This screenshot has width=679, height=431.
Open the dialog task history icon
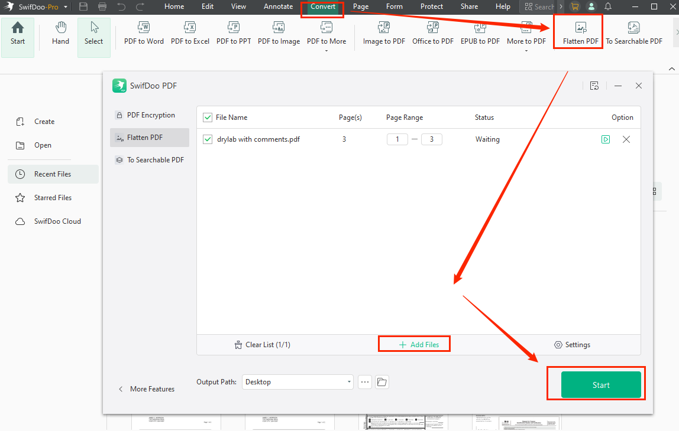(x=594, y=86)
